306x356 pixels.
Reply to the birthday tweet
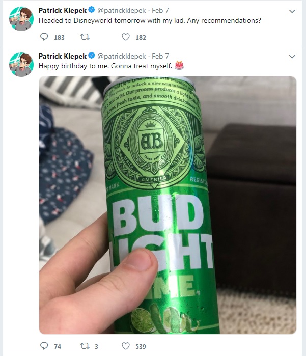[x=44, y=346]
